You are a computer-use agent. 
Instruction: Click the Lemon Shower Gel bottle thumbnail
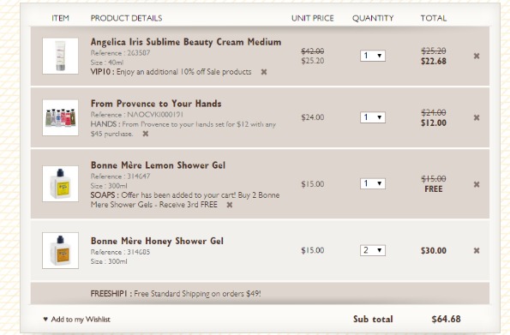[x=60, y=183]
